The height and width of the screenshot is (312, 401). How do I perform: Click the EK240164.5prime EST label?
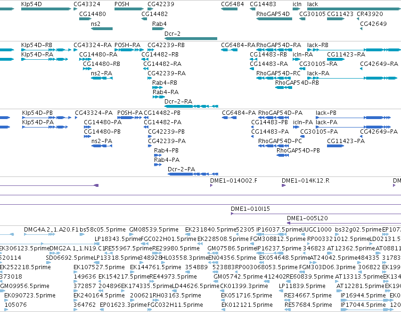click(x=99, y=296)
